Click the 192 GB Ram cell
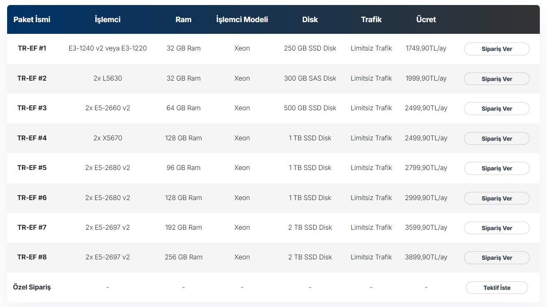 pyautogui.click(x=183, y=228)
